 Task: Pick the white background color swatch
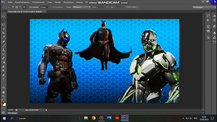pos(5,105)
